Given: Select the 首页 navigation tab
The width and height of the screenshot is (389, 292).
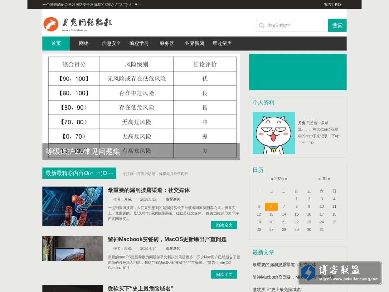Looking at the screenshot, I should click(x=56, y=43).
